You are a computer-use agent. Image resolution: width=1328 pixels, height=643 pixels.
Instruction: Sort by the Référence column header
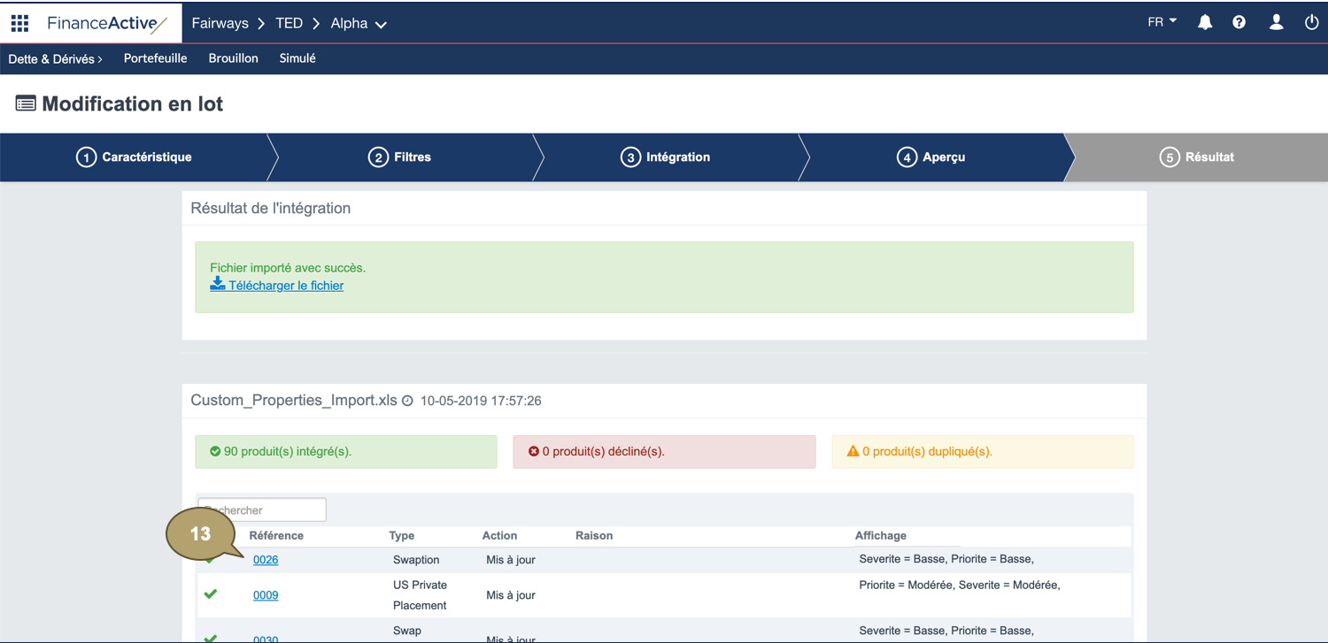click(276, 536)
